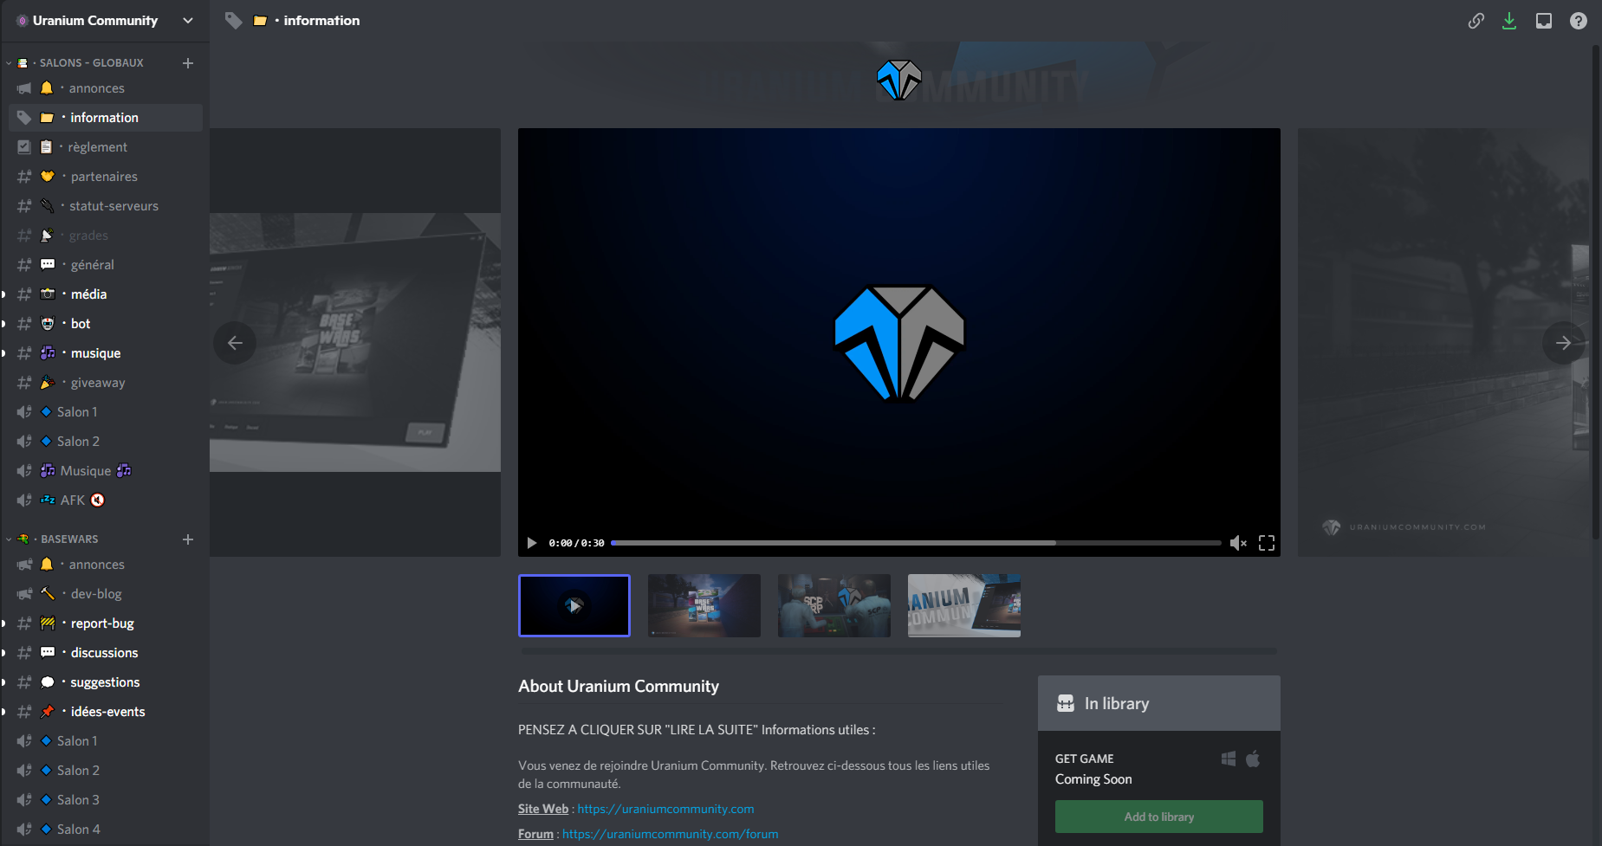Open the inbox icon in top bar

point(1544,21)
